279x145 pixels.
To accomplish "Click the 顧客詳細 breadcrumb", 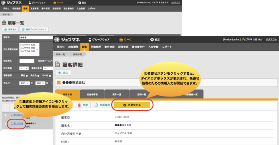I will [x=78, y=54].
